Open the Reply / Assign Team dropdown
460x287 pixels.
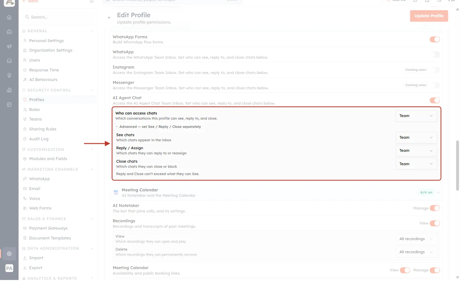[416, 151]
